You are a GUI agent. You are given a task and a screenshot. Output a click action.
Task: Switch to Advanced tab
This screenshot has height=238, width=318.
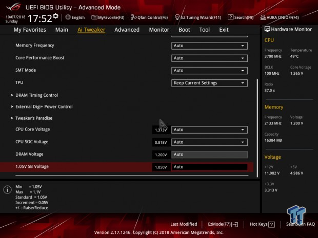point(127,30)
